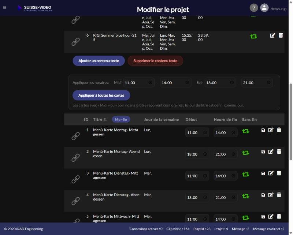The image size is (293, 235).
Task: Edit Menü-Karte Dienstag Mittagessen row
Action: pos(271,174)
